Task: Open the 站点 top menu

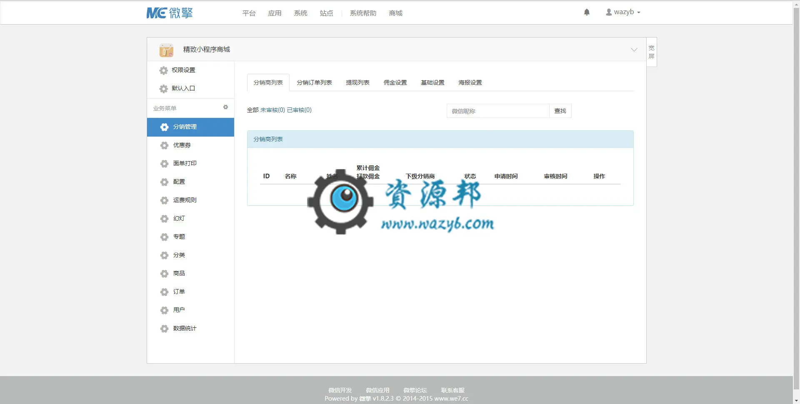Action: (326, 13)
